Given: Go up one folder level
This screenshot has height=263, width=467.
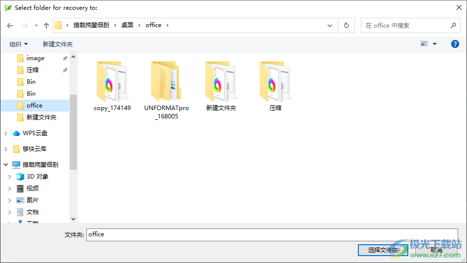Looking at the screenshot, I should (46, 26).
